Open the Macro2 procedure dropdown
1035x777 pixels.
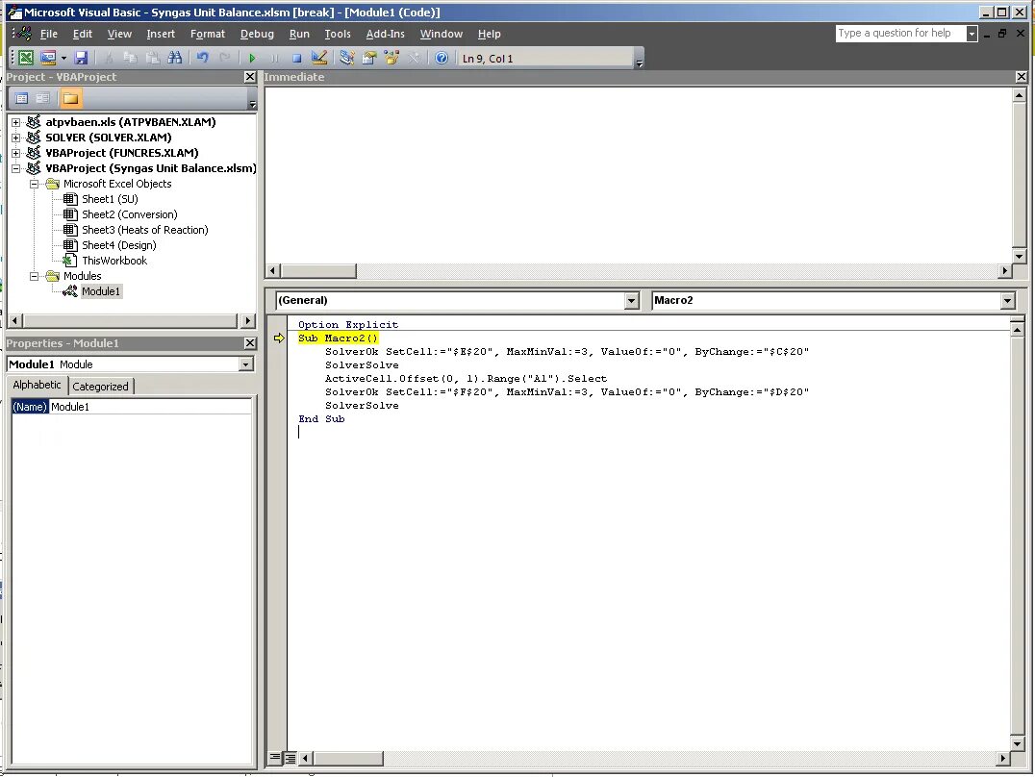[x=1007, y=300]
